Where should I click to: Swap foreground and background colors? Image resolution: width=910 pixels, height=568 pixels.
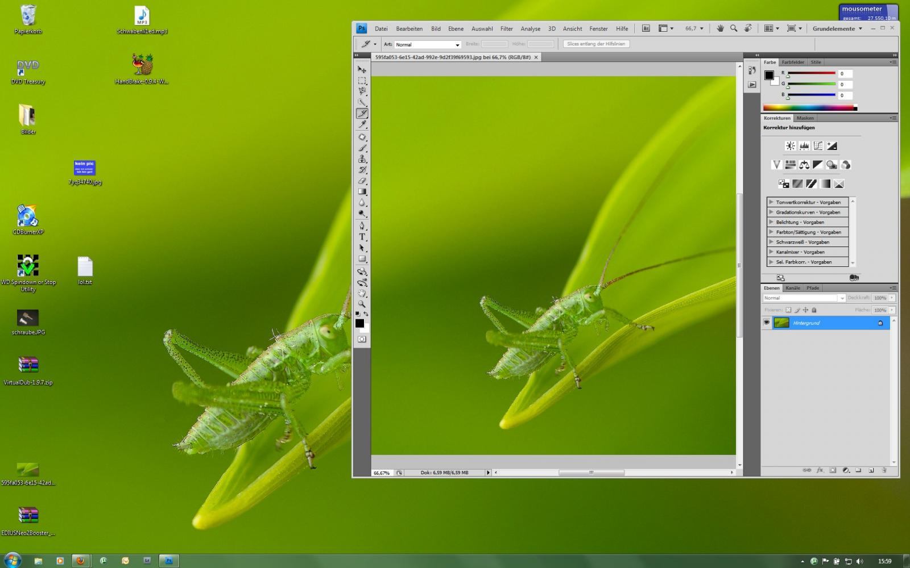366,314
